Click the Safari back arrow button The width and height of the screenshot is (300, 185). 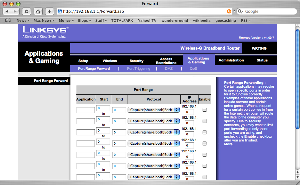(7, 11)
